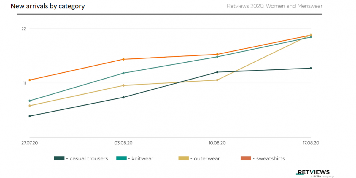The height and width of the screenshot is (178, 356).
Task: Click the 22 y-axis value label
Action: pyautogui.click(x=23, y=29)
